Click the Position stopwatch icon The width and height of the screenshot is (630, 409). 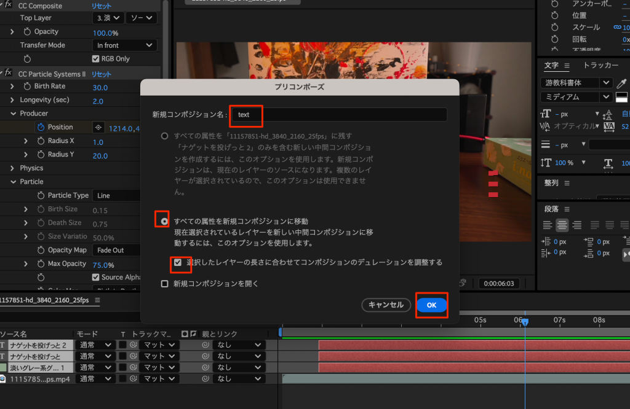(x=41, y=127)
